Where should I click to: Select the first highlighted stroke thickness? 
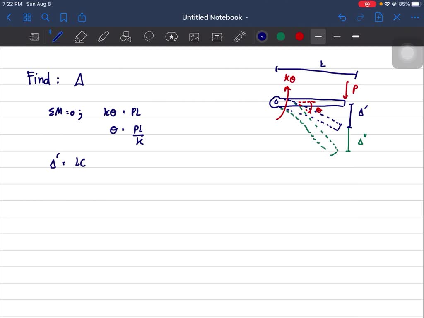click(318, 36)
